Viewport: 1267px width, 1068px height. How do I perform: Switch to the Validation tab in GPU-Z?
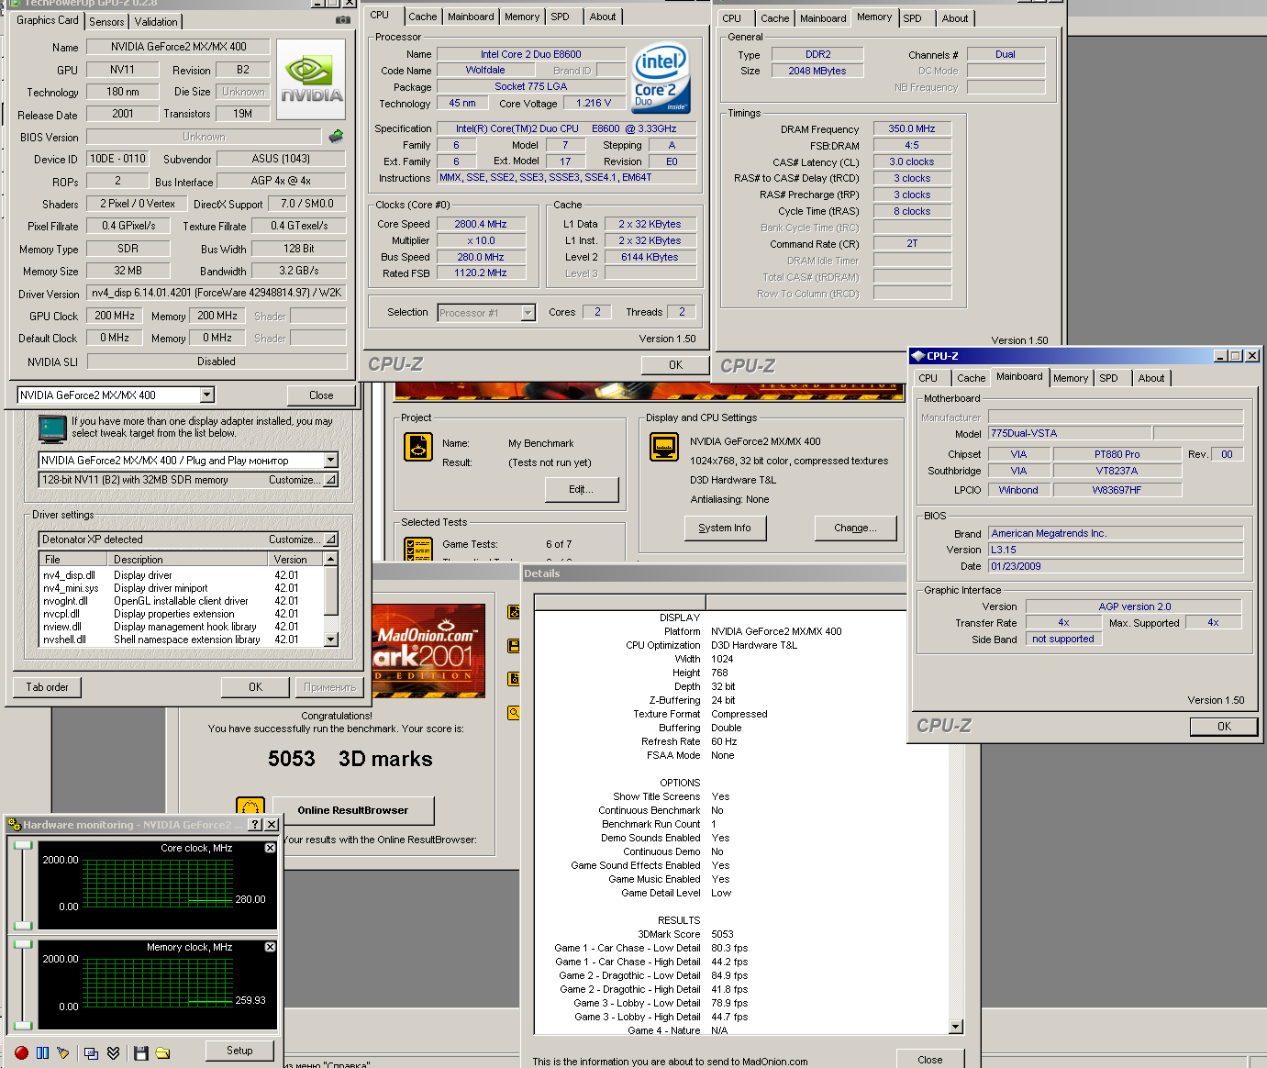pos(156,22)
